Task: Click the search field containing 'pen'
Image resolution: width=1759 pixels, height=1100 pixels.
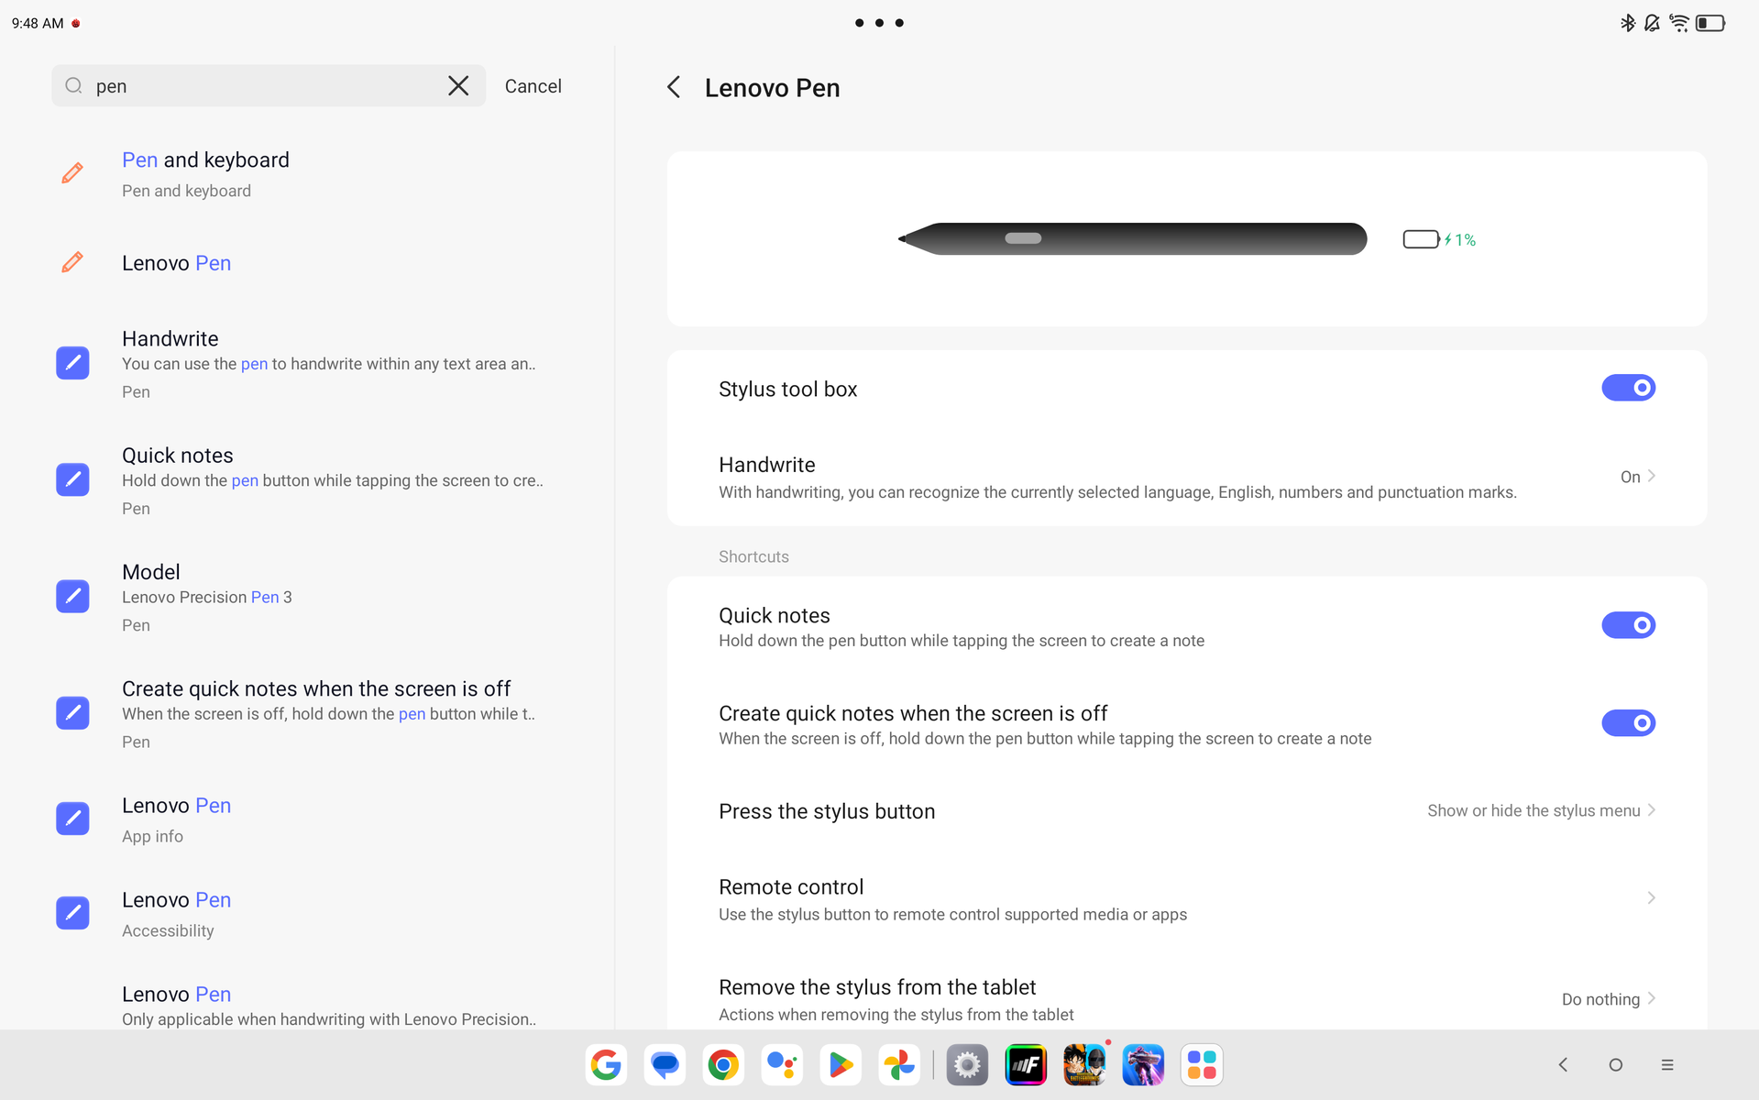Action: pos(269,86)
